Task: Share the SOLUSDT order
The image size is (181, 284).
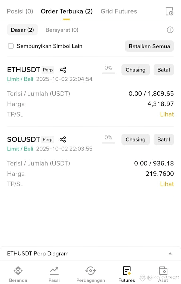Action: pos(63,139)
